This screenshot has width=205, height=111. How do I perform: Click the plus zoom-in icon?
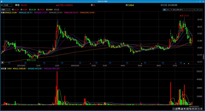201,109
